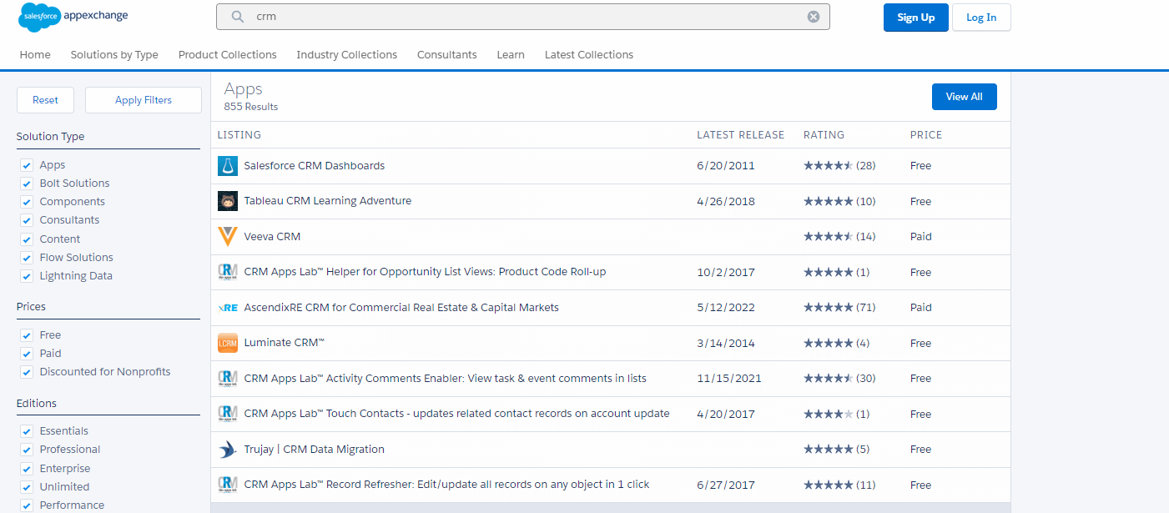
Task: Toggle the Content checkbox
Action: (x=27, y=239)
